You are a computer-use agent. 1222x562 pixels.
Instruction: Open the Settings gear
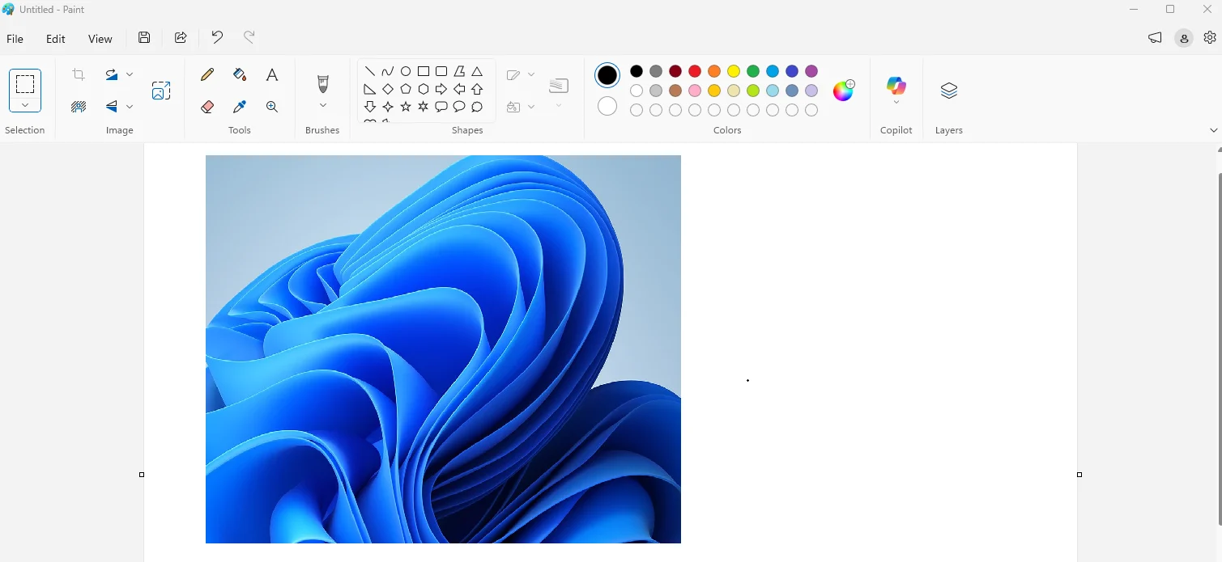tap(1210, 37)
